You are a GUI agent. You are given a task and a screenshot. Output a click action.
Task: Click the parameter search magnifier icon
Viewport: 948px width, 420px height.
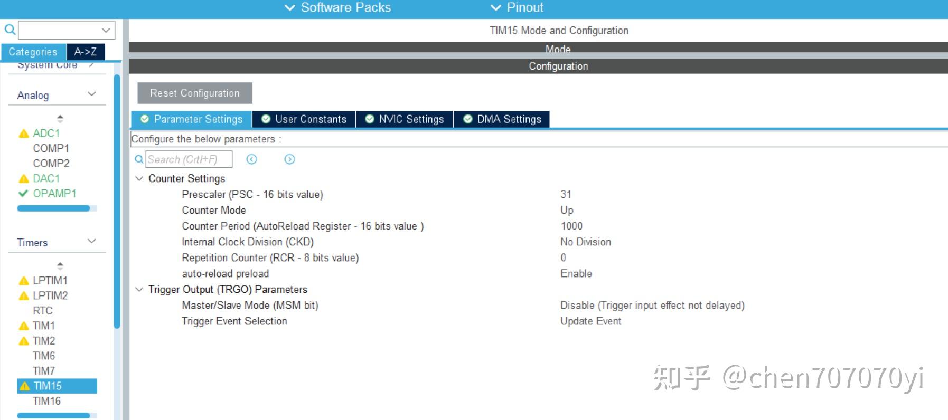click(x=139, y=159)
